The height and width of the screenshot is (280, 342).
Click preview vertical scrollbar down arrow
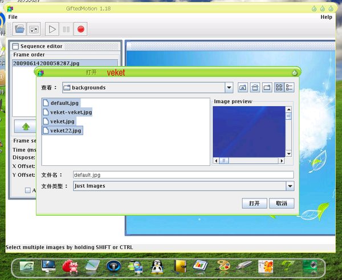tap(288, 153)
